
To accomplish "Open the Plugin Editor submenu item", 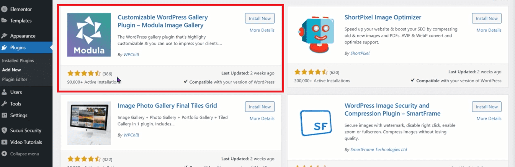I will tap(15, 79).
